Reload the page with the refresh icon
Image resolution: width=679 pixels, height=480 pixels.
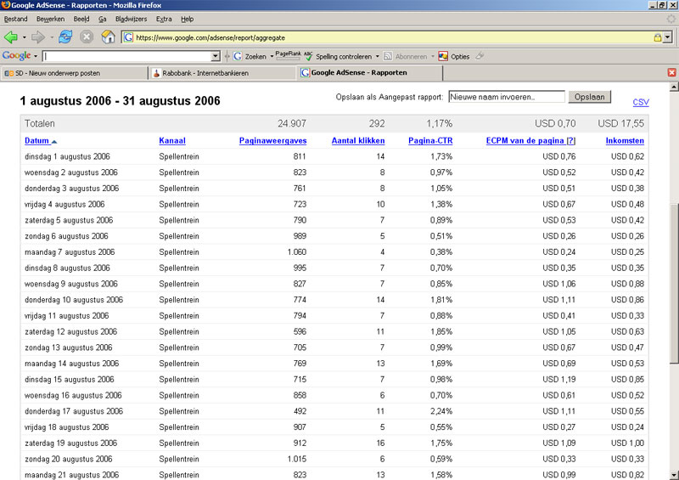[65, 37]
